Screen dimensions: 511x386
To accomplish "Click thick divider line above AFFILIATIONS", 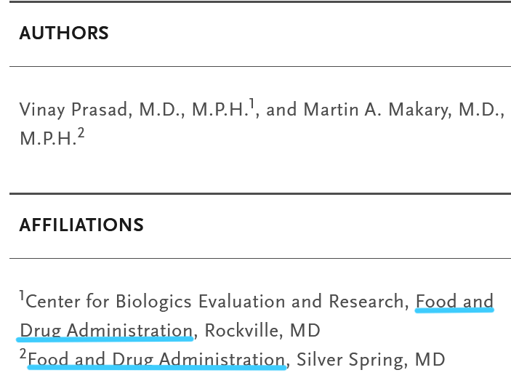I will [x=260, y=193].
